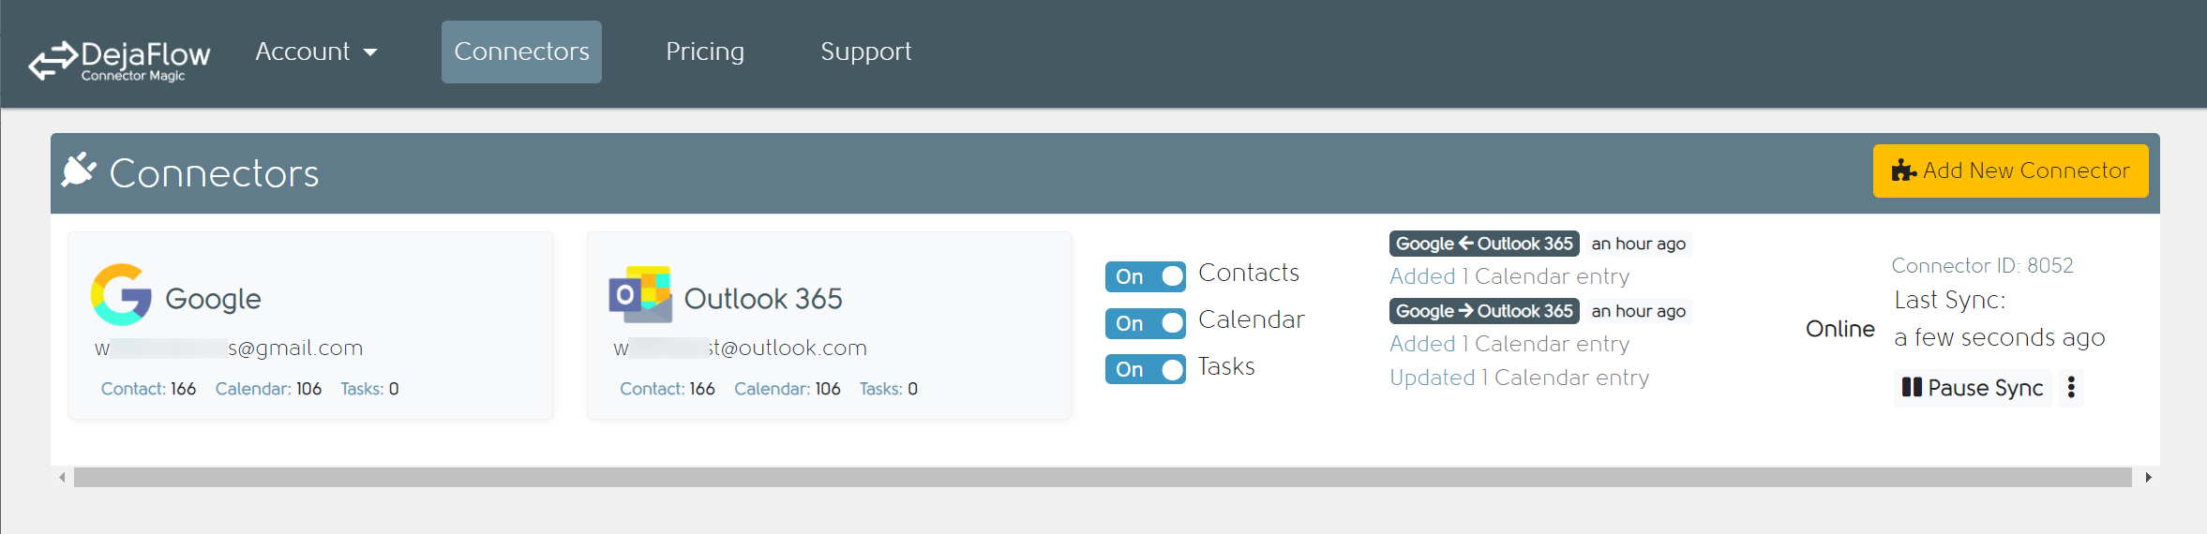This screenshot has width=2207, height=534.
Task: Click the Google from Outlook 365 sync badge
Action: (x=1483, y=244)
